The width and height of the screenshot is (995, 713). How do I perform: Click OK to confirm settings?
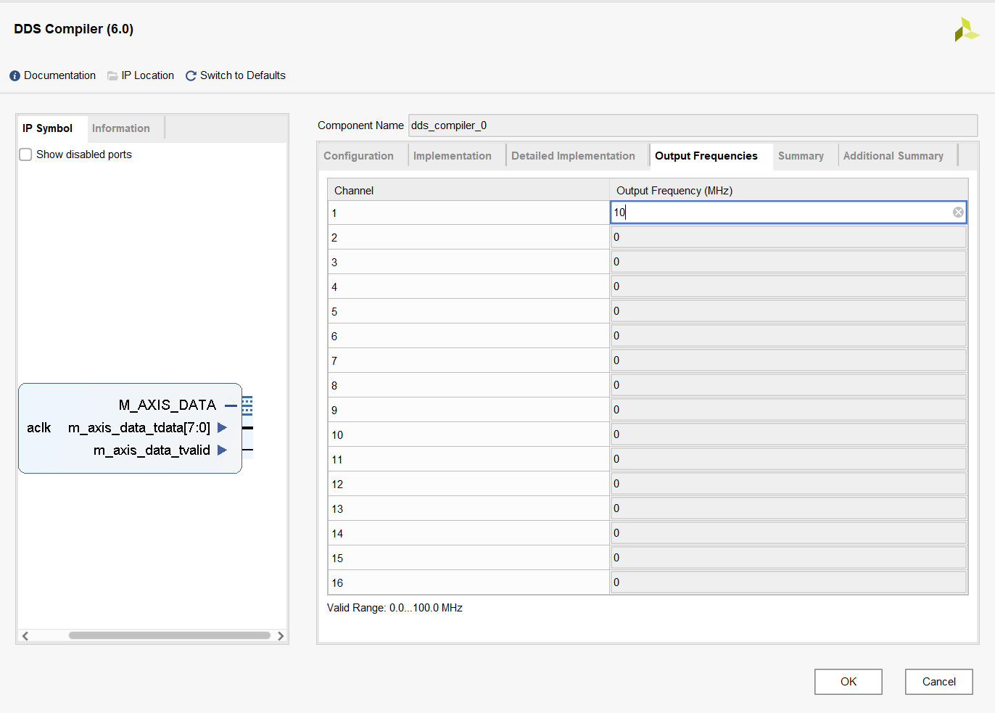[x=849, y=682]
